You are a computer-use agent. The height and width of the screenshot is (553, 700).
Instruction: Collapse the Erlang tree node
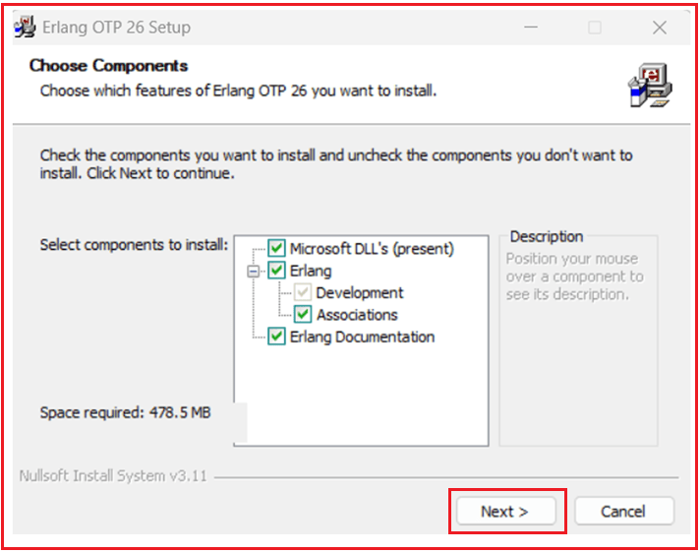point(253,272)
